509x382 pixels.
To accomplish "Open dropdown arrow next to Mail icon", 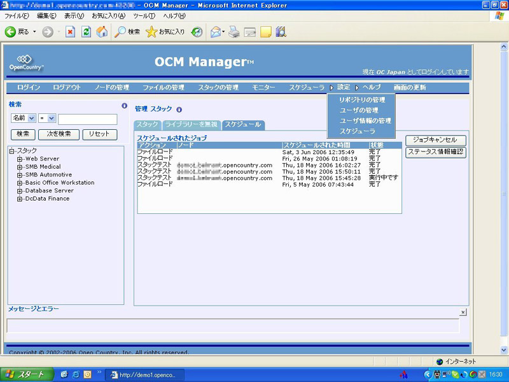I will click(x=223, y=32).
